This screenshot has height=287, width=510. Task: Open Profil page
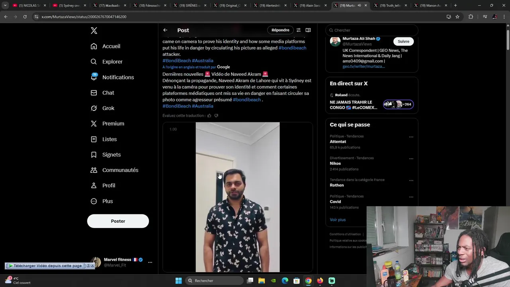tap(103, 185)
